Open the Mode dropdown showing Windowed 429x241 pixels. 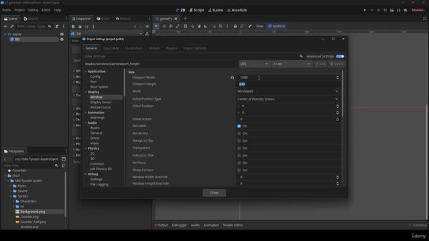[x=288, y=91]
